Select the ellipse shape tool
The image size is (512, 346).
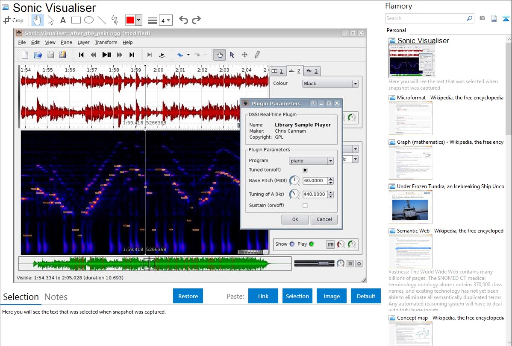click(x=89, y=20)
